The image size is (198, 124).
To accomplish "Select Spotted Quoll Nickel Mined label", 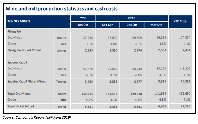I will click(27, 81).
